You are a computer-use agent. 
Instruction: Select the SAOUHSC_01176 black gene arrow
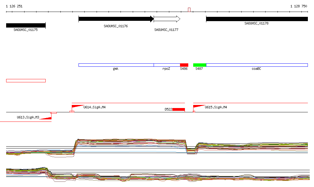click(x=116, y=19)
